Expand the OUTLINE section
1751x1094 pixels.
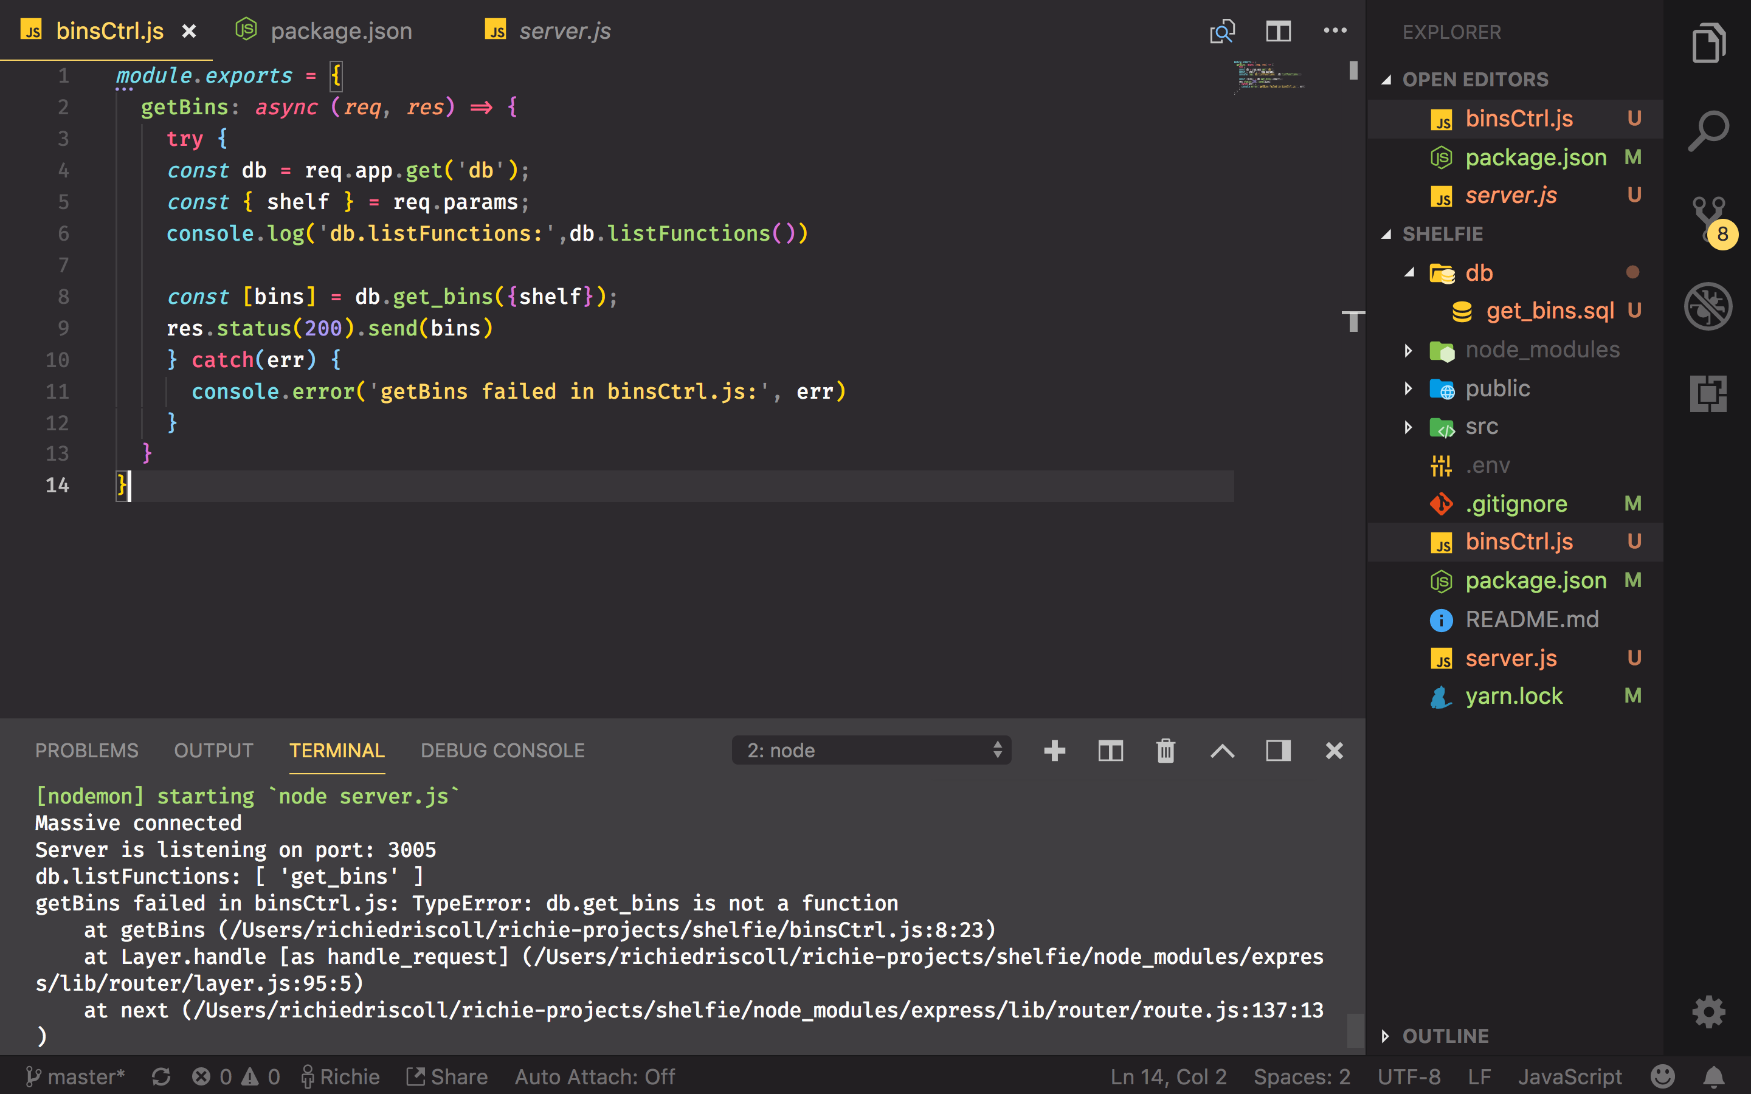1515,1036
